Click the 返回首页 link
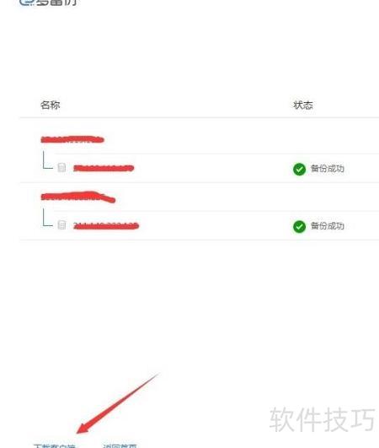Viewport: 379px width, 448px height. [120, 445]
